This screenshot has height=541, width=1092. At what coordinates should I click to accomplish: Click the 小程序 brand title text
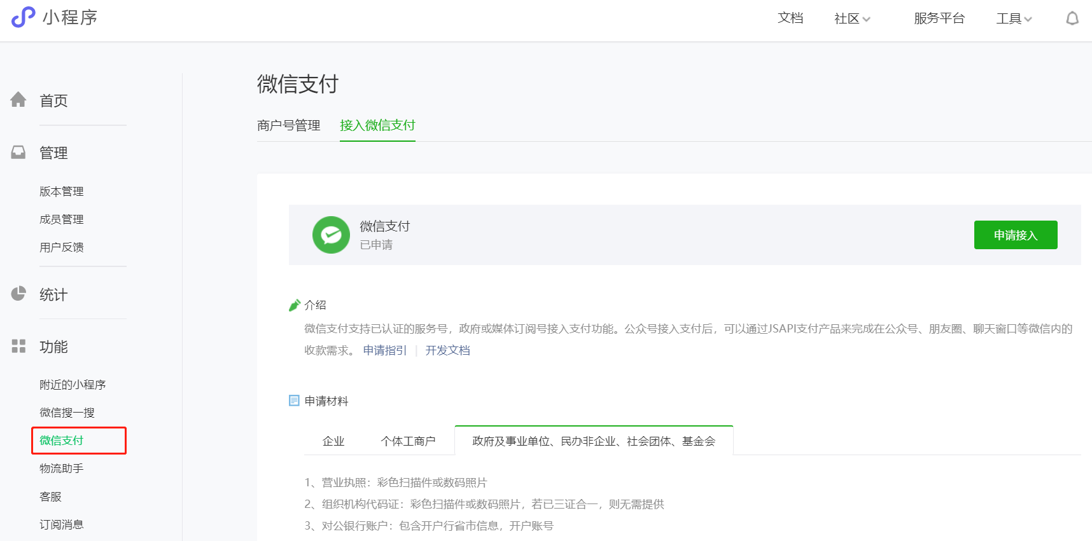pyautogui.click(x=70, y=17)
